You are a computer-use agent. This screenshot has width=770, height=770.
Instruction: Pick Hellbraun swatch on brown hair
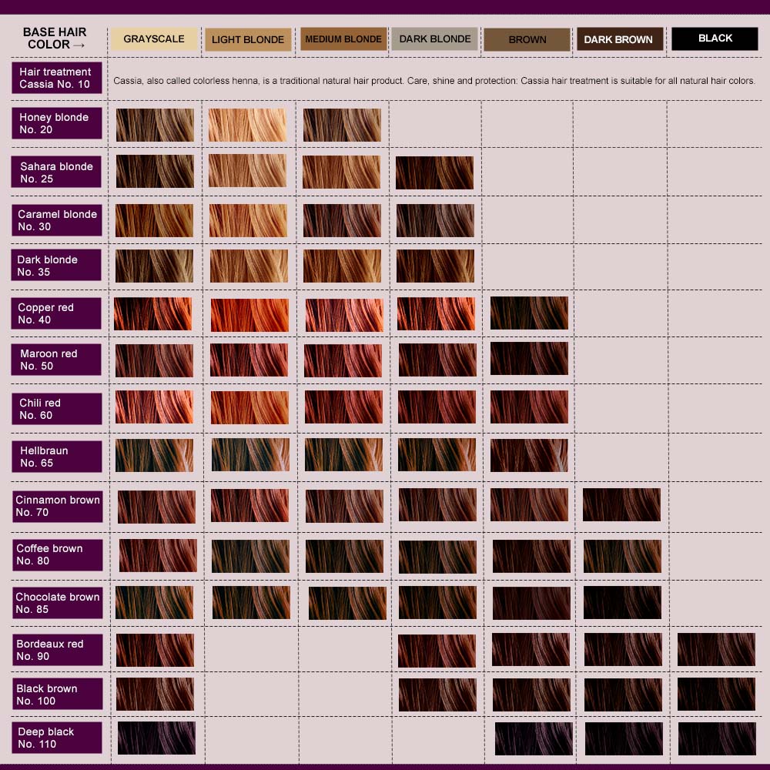[x=529, y=456]
